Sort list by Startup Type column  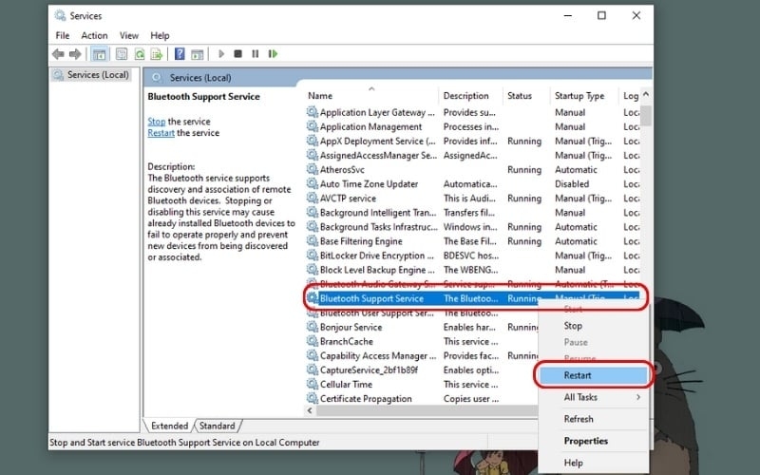coord(580,96)
